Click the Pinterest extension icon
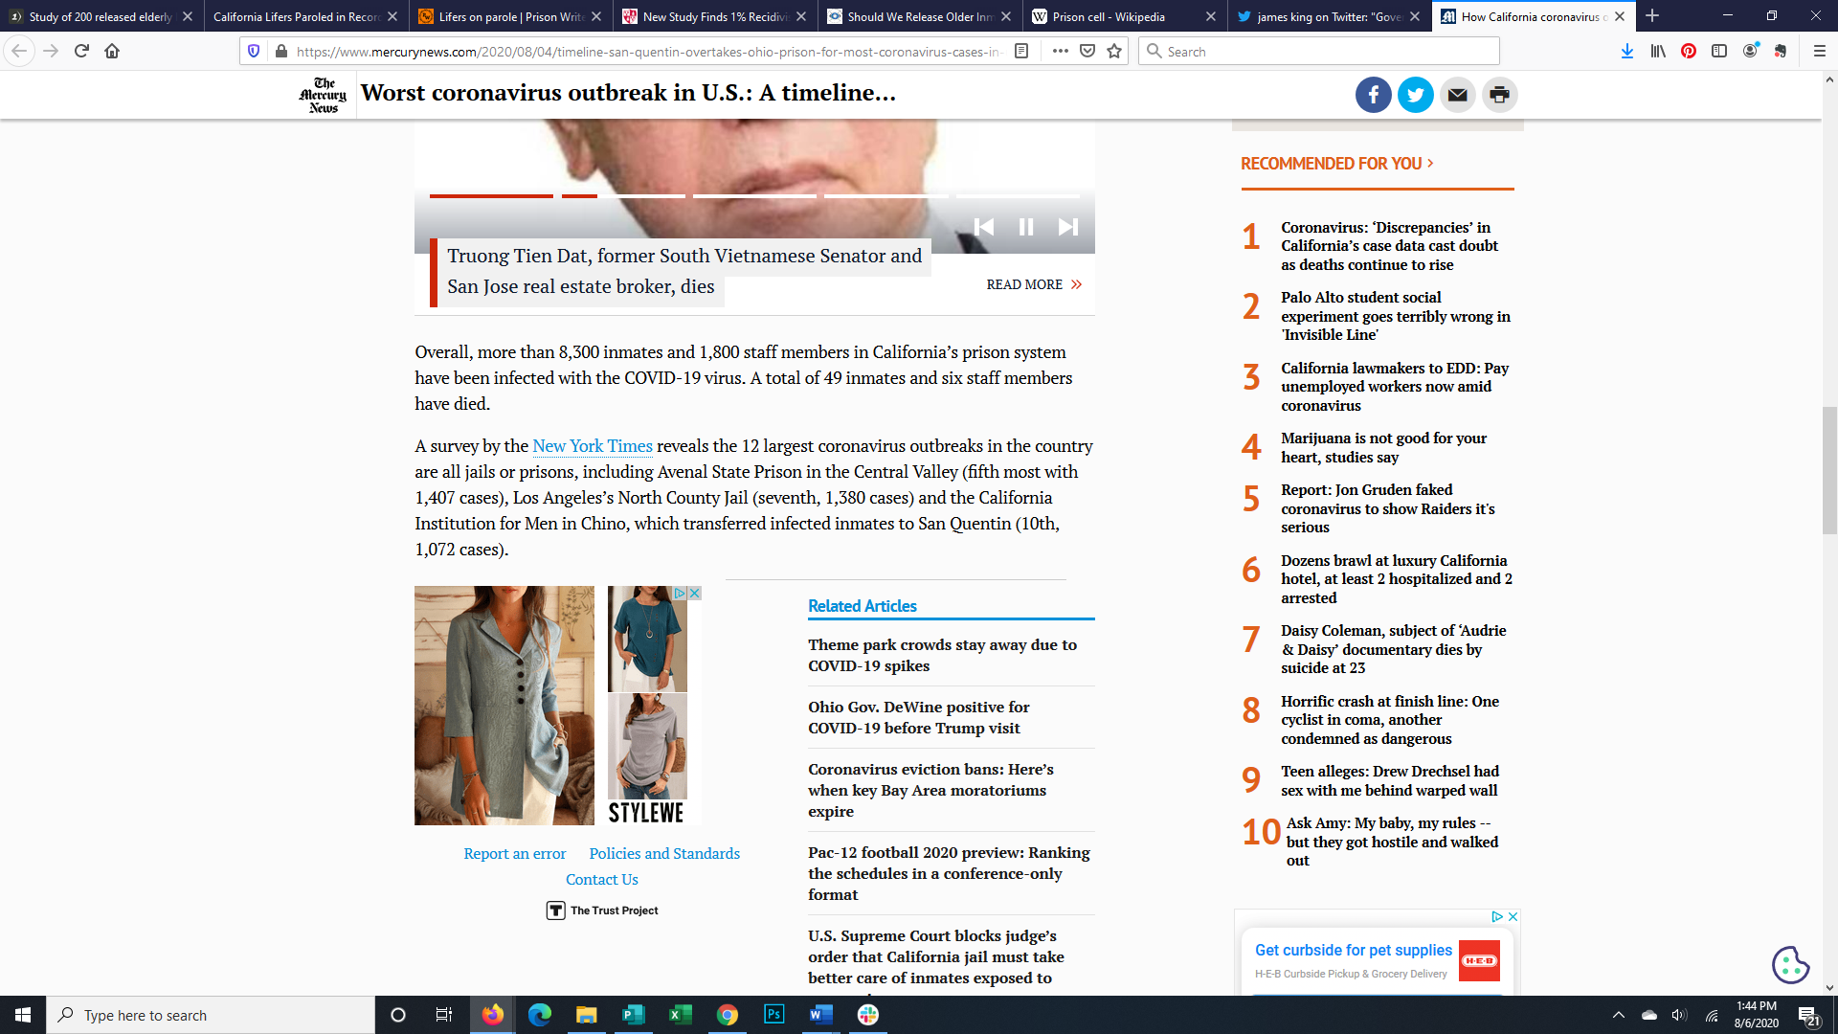The width and height of the screenshot is (1838, 1034). click(x=1689, y=52)
